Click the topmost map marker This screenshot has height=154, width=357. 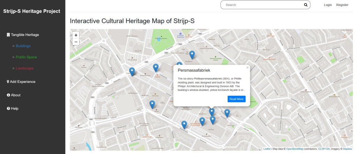(x=192, y=55)
